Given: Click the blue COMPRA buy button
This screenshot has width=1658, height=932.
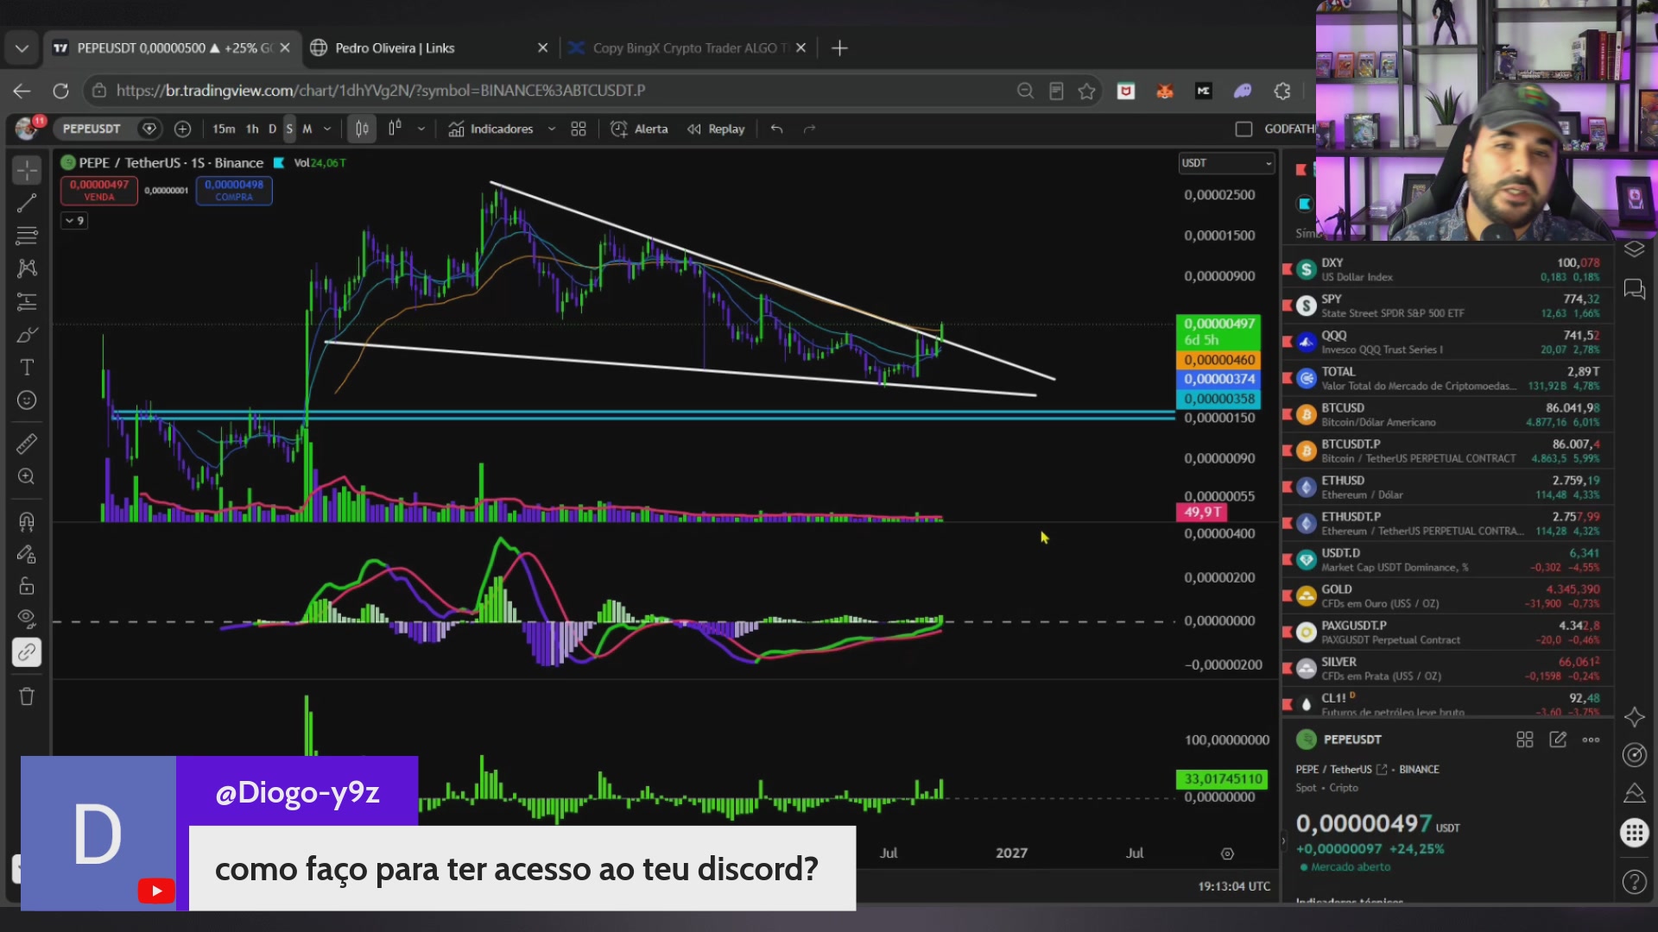Looking at the screenshot, I should point(234,191).
